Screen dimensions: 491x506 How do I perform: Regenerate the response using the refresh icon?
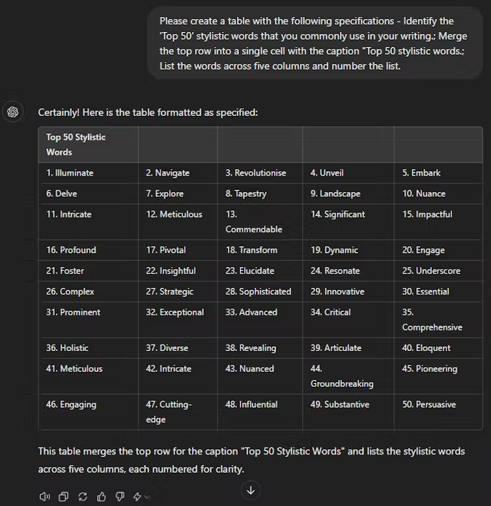(83, 497)
